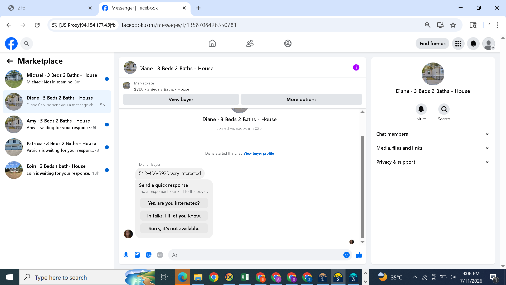Mute the Diane conversation
Screen dimensions: 506x285
(x=421, y=109)
